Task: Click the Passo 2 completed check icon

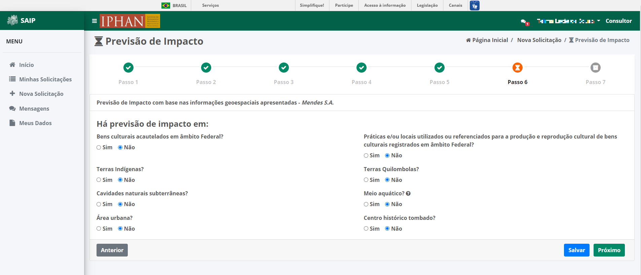Action: pos(206,68)
